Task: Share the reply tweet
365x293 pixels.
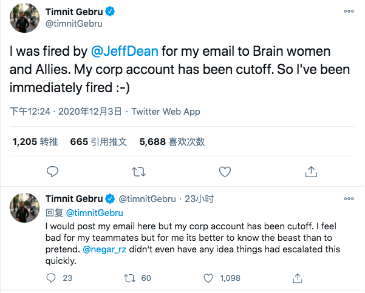Action: pyautogui.click(x=298, y=278)
